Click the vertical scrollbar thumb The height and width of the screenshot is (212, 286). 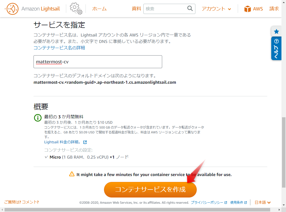[284, 152]
